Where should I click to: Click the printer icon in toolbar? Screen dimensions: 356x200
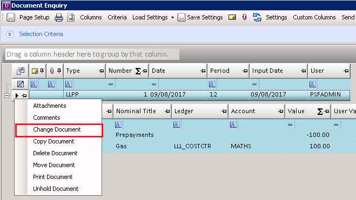pyautogui.click(x=59, y=17)
